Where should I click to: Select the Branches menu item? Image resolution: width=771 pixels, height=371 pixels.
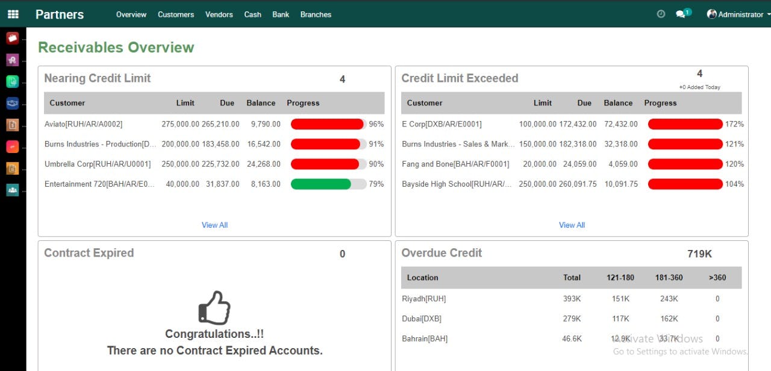point(316,14)
